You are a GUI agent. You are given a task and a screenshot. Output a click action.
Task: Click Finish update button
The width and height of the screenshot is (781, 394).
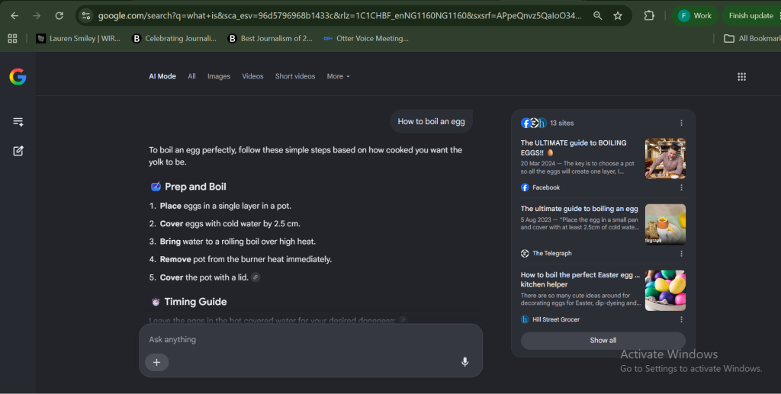pyautogui.click(x=751, y=16)
